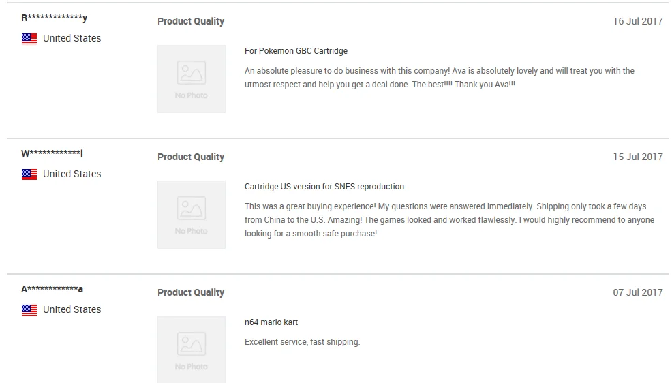Select the 'n64 mario kart' product title
The height and width of the screenshot is (383, 672).
click(x=271, y=322)
